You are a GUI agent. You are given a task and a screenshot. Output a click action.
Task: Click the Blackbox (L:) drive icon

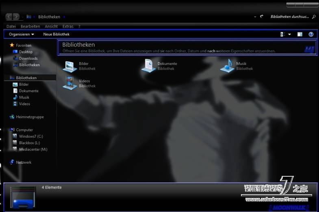pos(15,143)
